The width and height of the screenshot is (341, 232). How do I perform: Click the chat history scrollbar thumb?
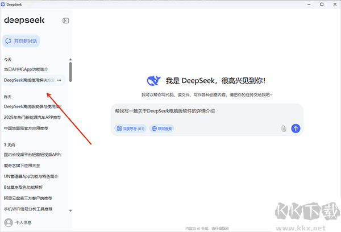pyautogui.click(x=70, y=72)
